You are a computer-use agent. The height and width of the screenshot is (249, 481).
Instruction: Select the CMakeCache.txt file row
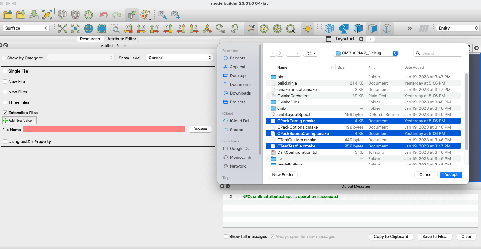click(x=363, y=96)
